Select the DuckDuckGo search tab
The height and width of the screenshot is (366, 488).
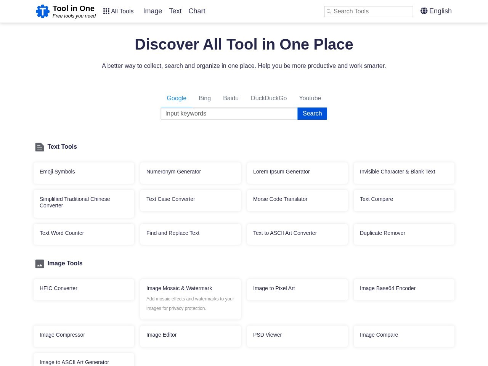coord(269,98)
